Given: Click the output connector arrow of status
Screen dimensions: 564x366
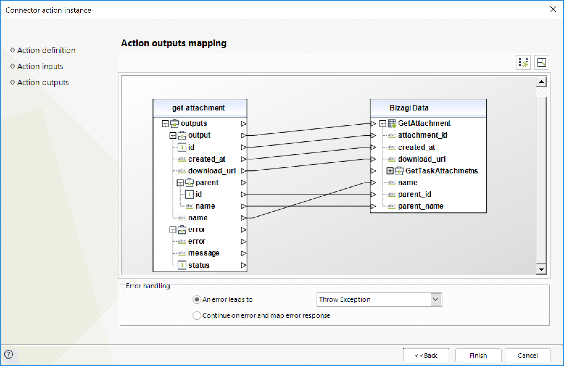Looking at the screenshot, I should click(243, 265).
